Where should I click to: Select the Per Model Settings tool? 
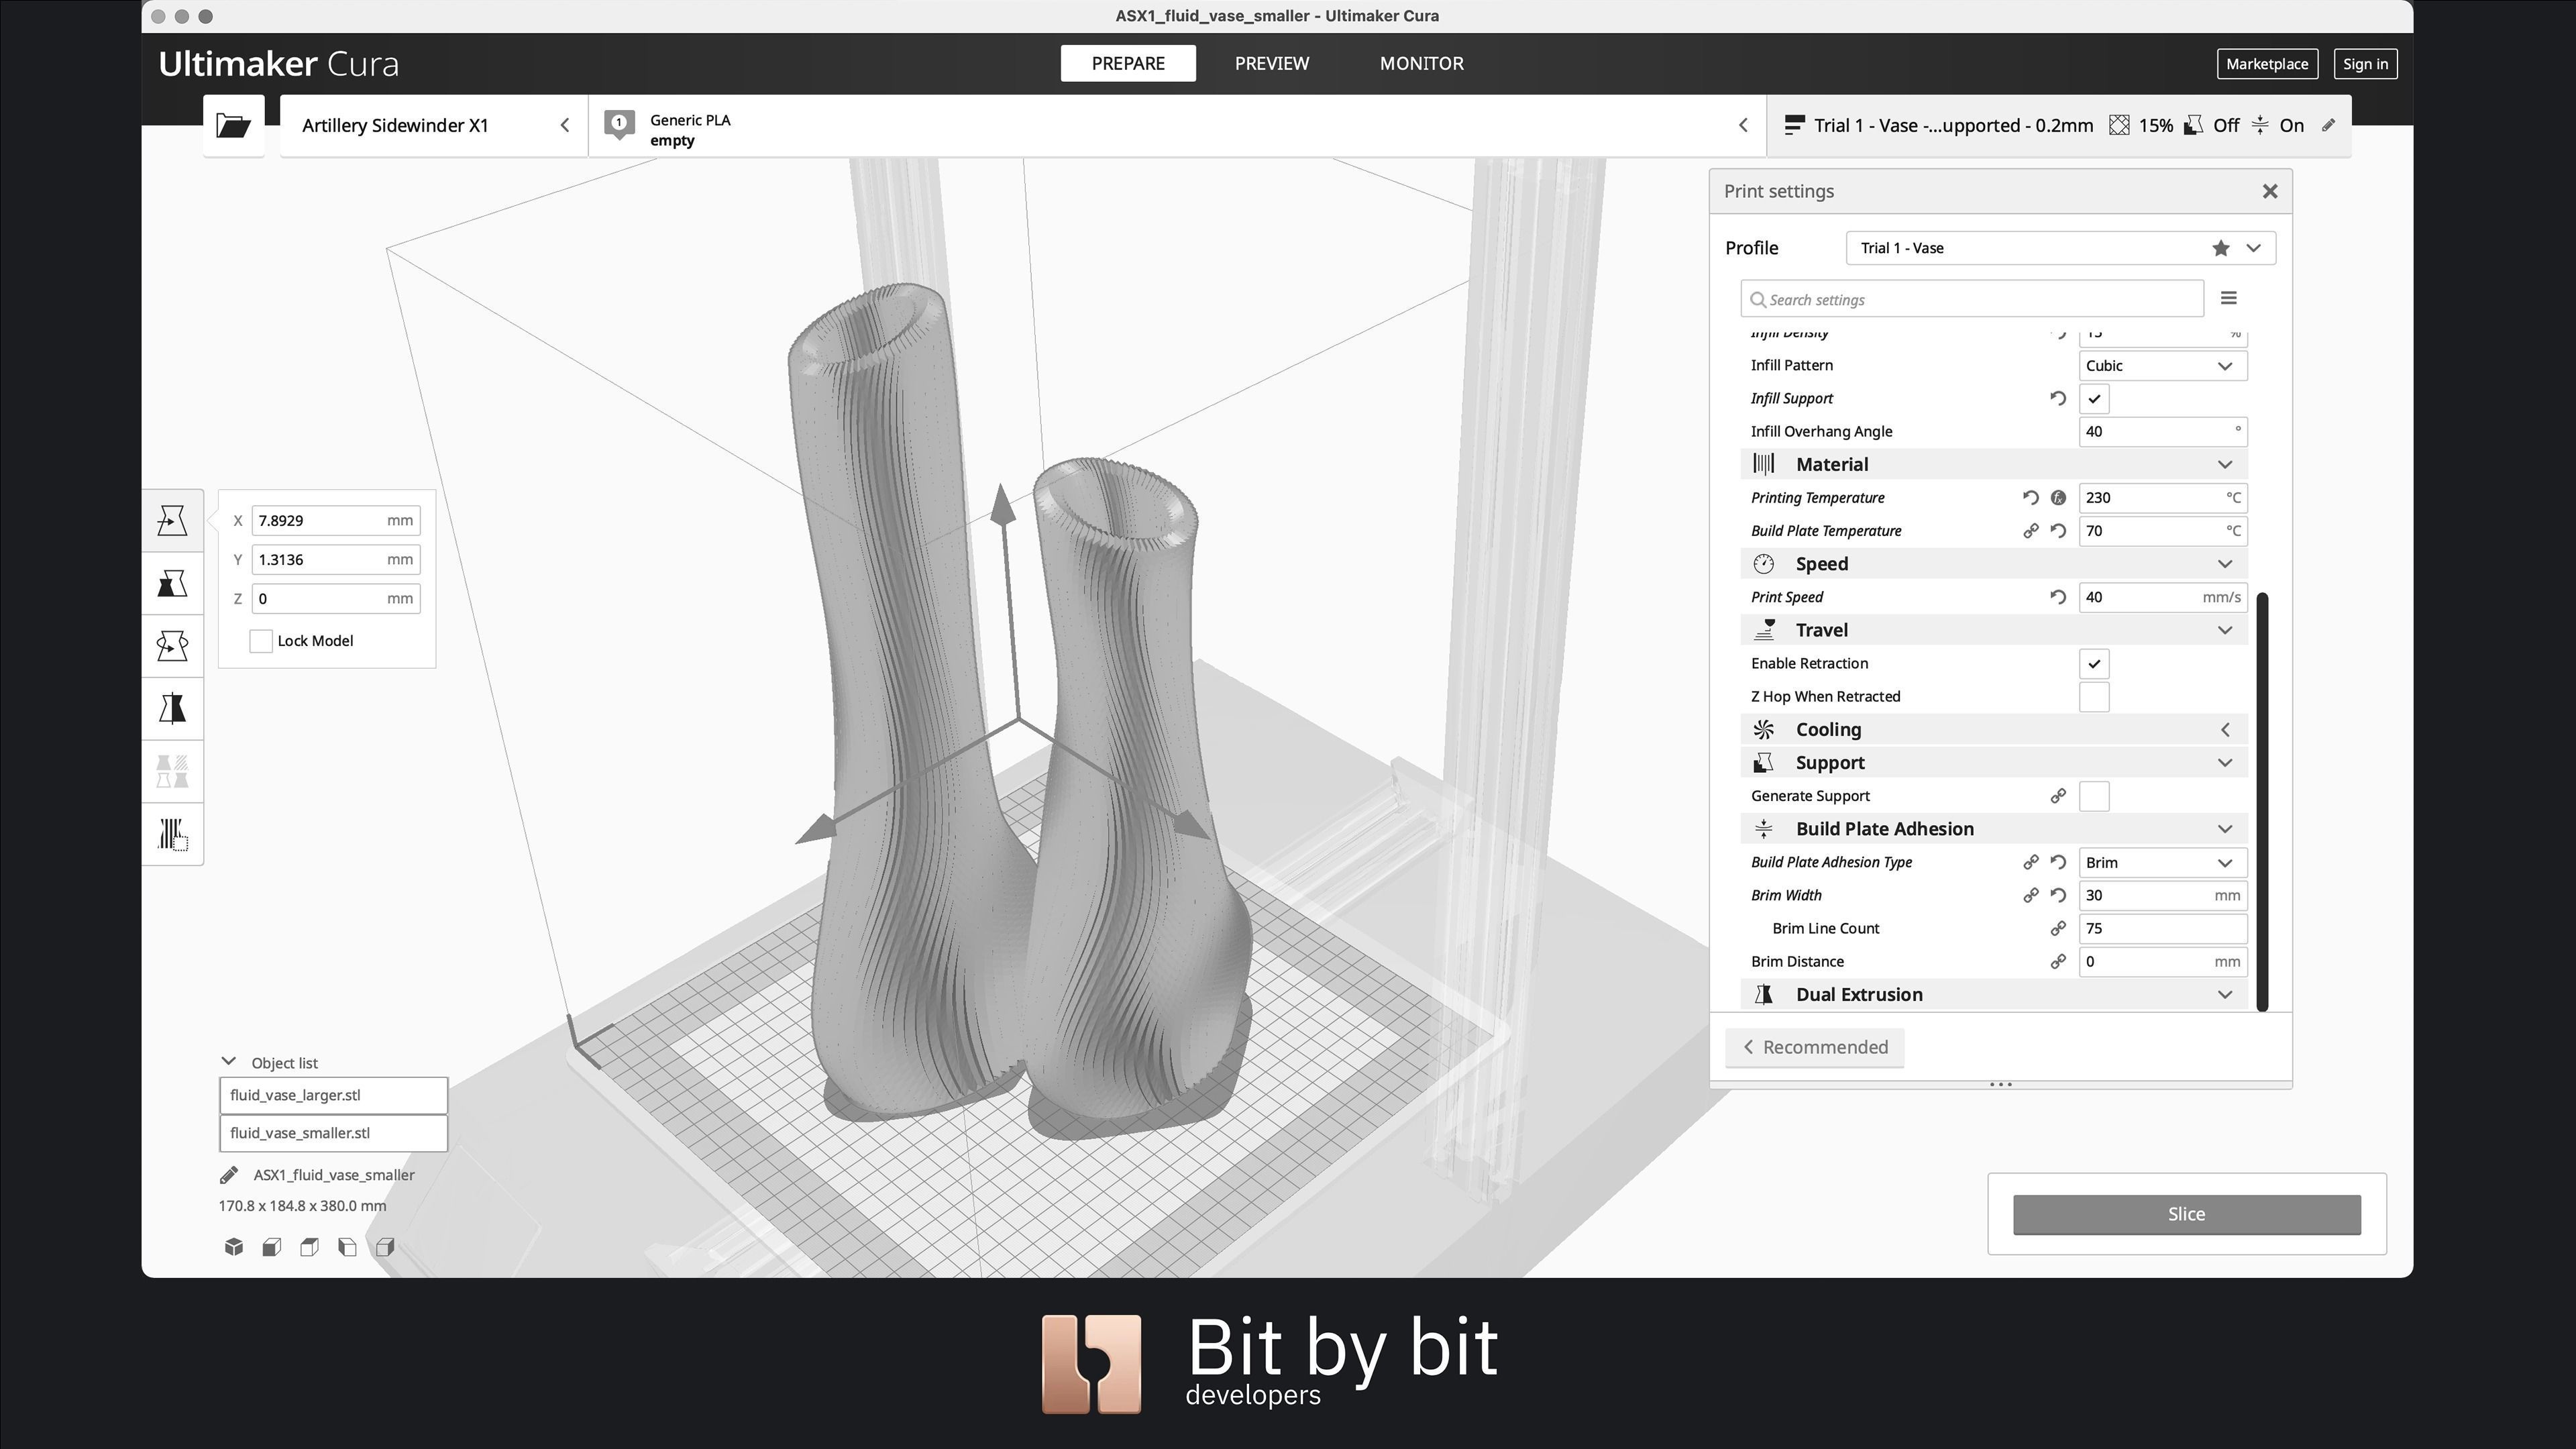pos(172,772)
